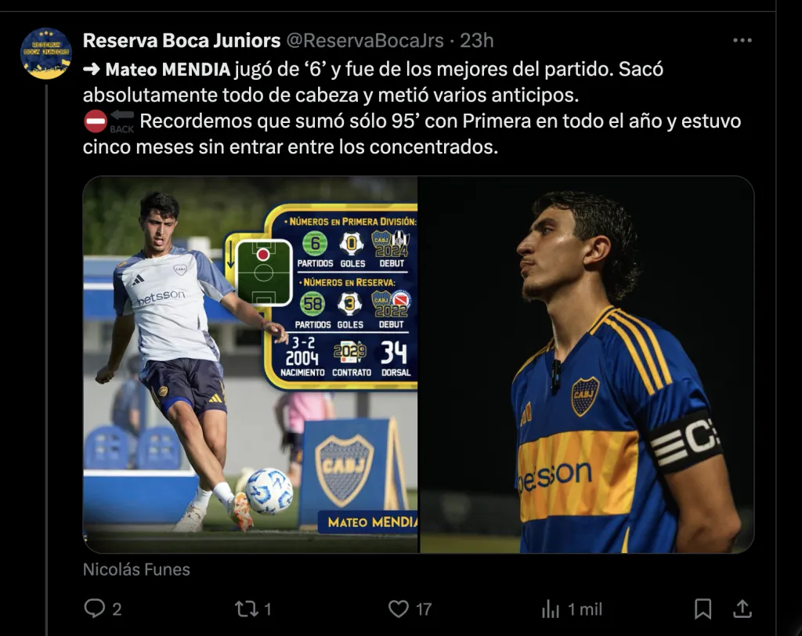
Task: Click the reply count number 2
Action: [117, 609]
